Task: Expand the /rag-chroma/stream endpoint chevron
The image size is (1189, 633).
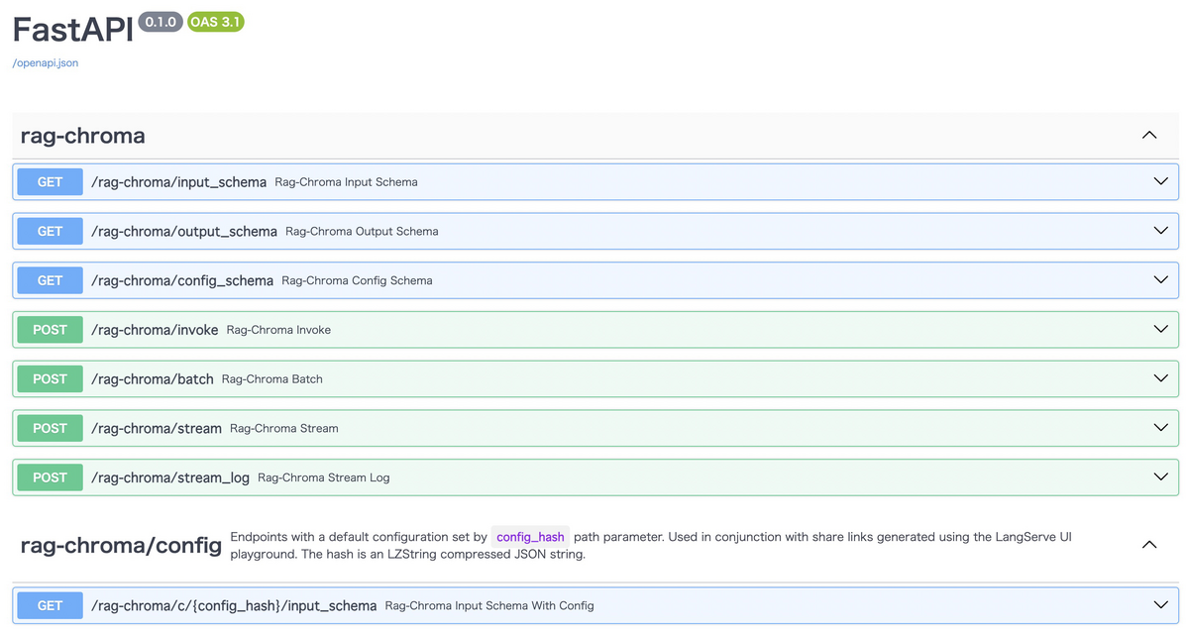Action: [1161, 428]
